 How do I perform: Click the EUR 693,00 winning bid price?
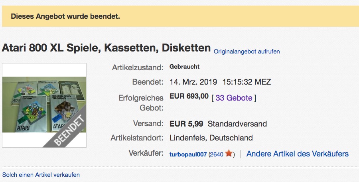[x=189, y=96]
